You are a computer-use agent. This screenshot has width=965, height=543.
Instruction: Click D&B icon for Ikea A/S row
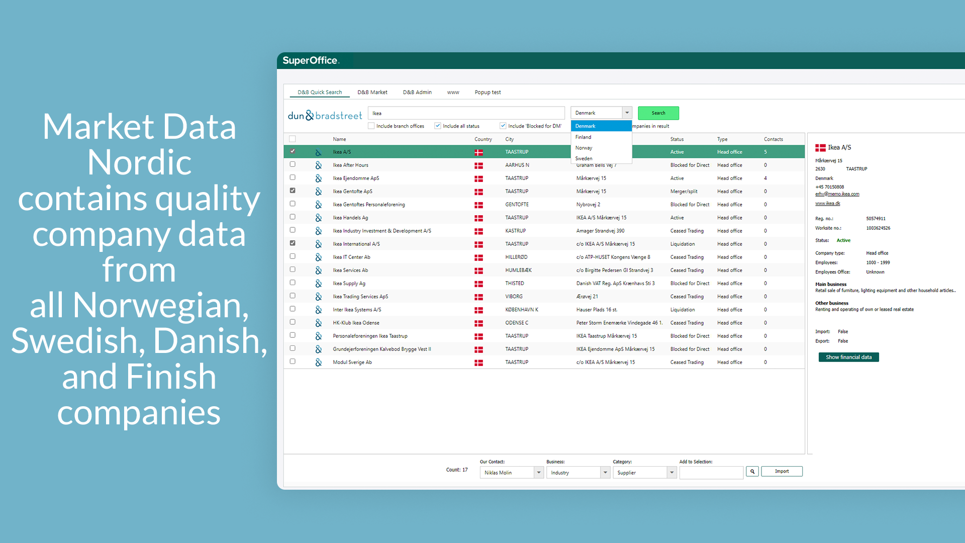[318, 152]
